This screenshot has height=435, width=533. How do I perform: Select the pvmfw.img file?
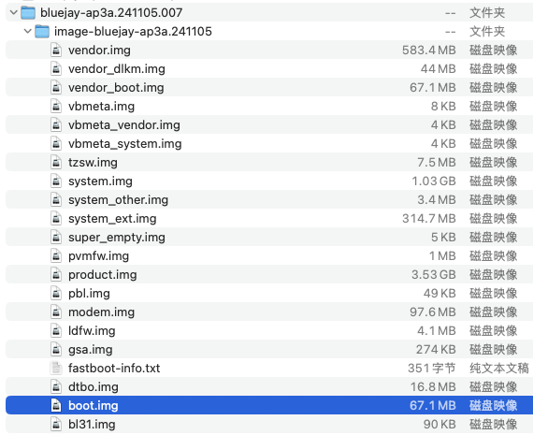(269, 255)
